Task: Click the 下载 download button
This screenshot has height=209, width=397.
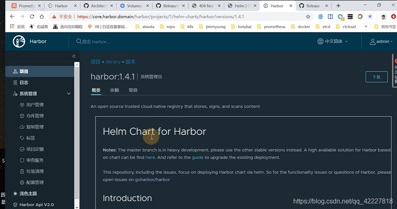Action: coord(377,77)
